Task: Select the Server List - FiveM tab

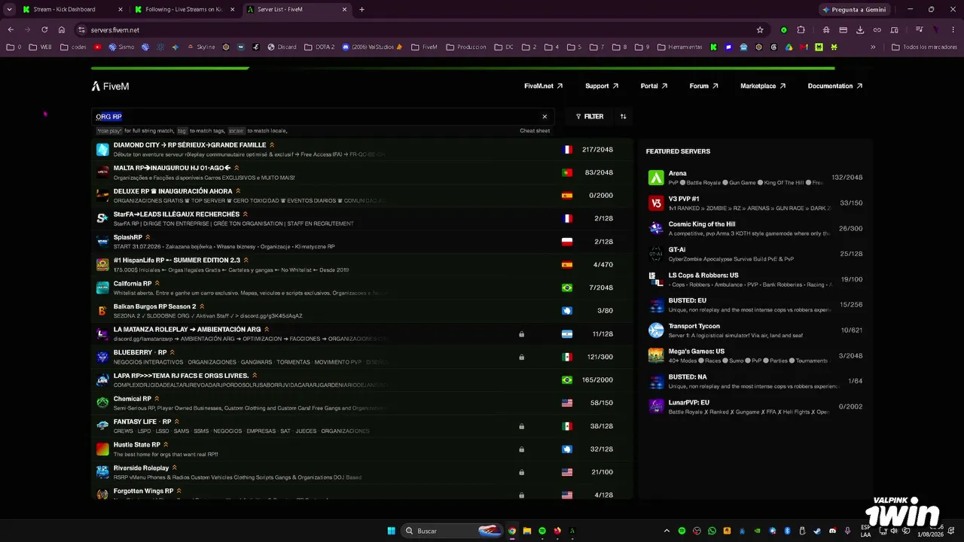Action: point(297,10)
